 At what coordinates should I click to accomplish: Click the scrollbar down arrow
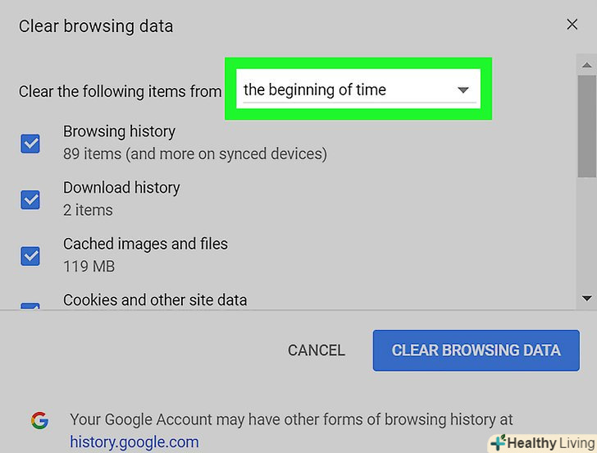pos(586,299)
